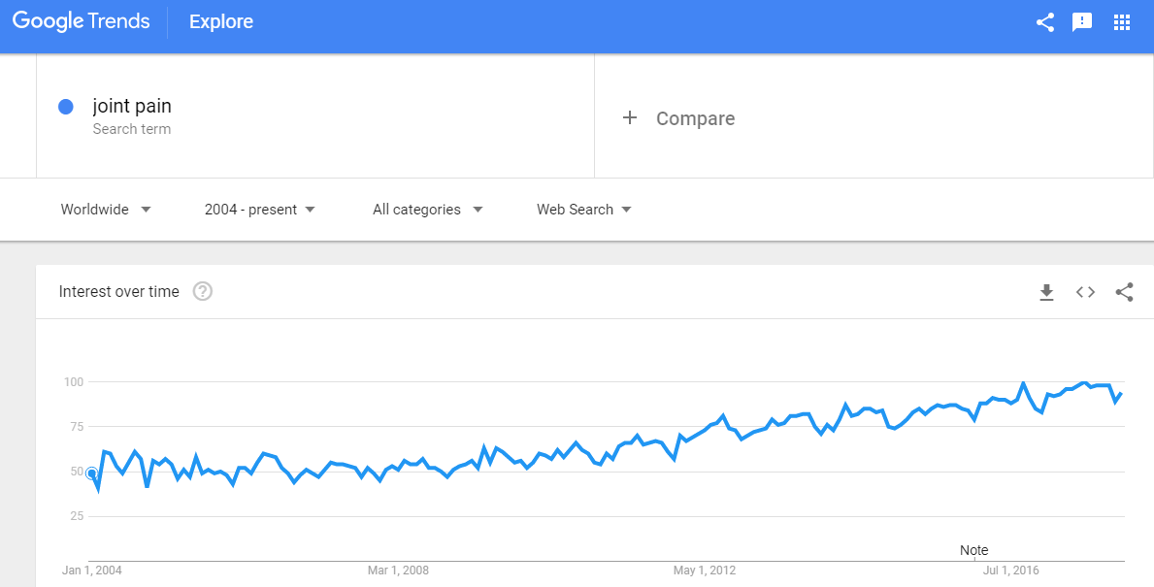The image size is (1154, 587).
Task: Select the starting data point on chart
Action: coord(91,473)
